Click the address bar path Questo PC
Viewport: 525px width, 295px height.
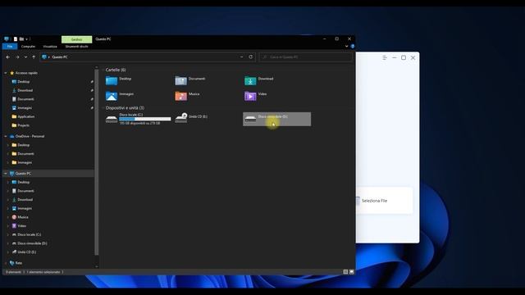60,57
